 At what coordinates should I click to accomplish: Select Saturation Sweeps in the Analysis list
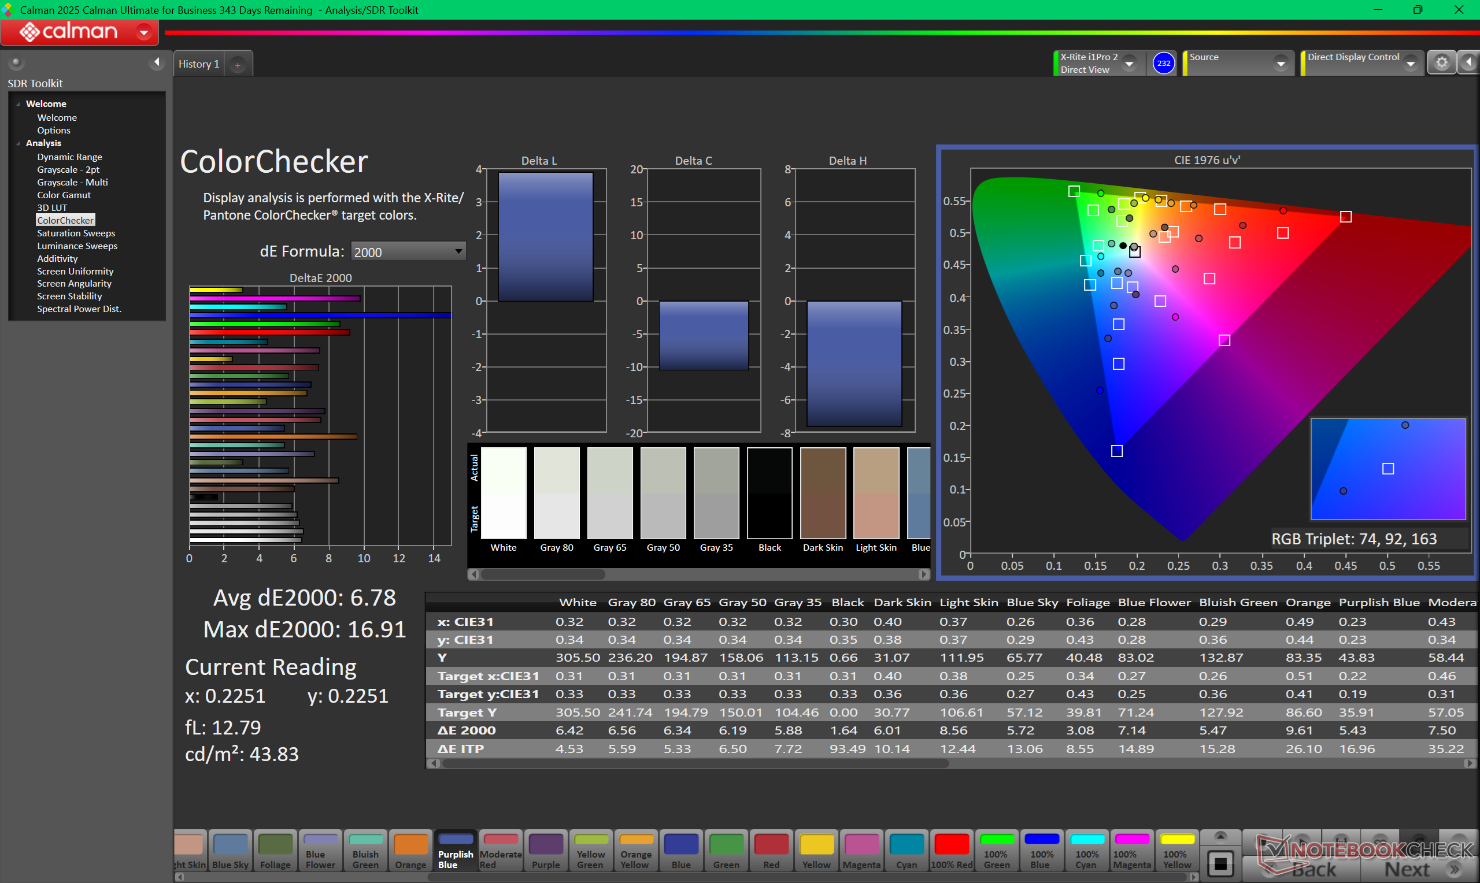(x=76, y=233)
